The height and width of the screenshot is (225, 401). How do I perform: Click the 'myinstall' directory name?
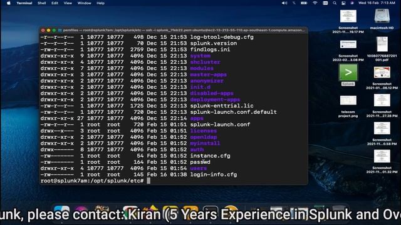coord(205,143)
